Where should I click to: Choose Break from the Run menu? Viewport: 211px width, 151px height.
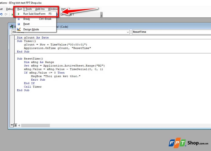(36, 19)
